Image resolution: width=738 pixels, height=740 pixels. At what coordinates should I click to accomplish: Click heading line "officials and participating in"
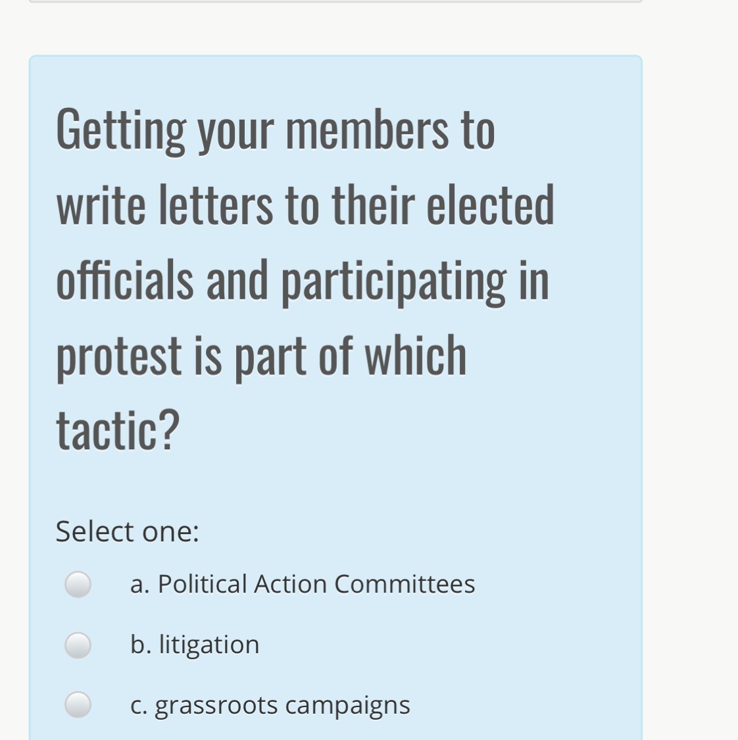(302, 280)
